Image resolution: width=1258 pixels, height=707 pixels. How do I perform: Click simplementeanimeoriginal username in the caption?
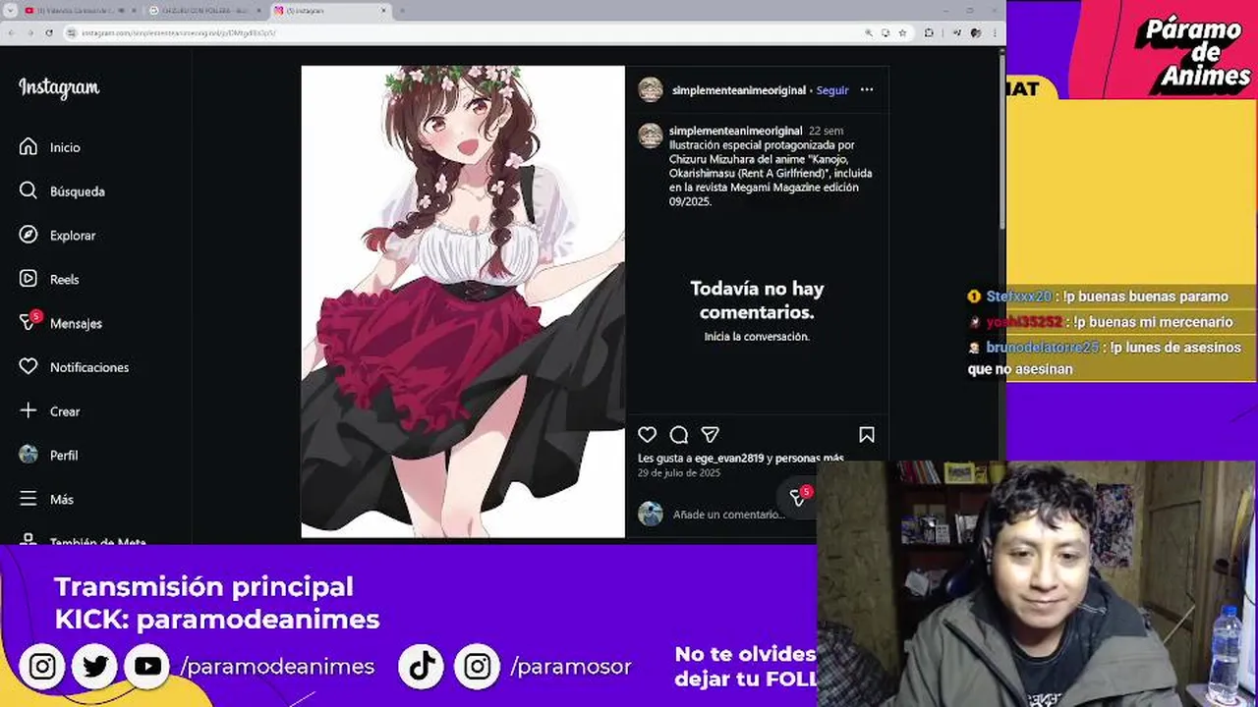click(x=735, y=131)
